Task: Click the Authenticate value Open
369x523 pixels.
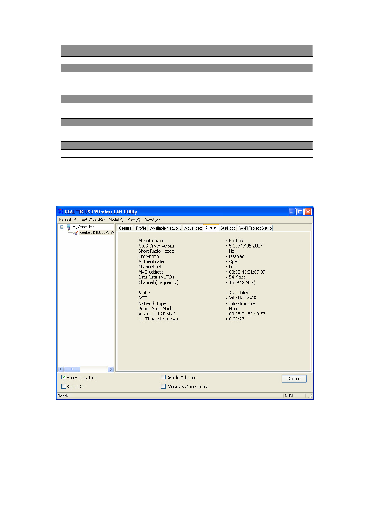Action: tap(234, 262)
